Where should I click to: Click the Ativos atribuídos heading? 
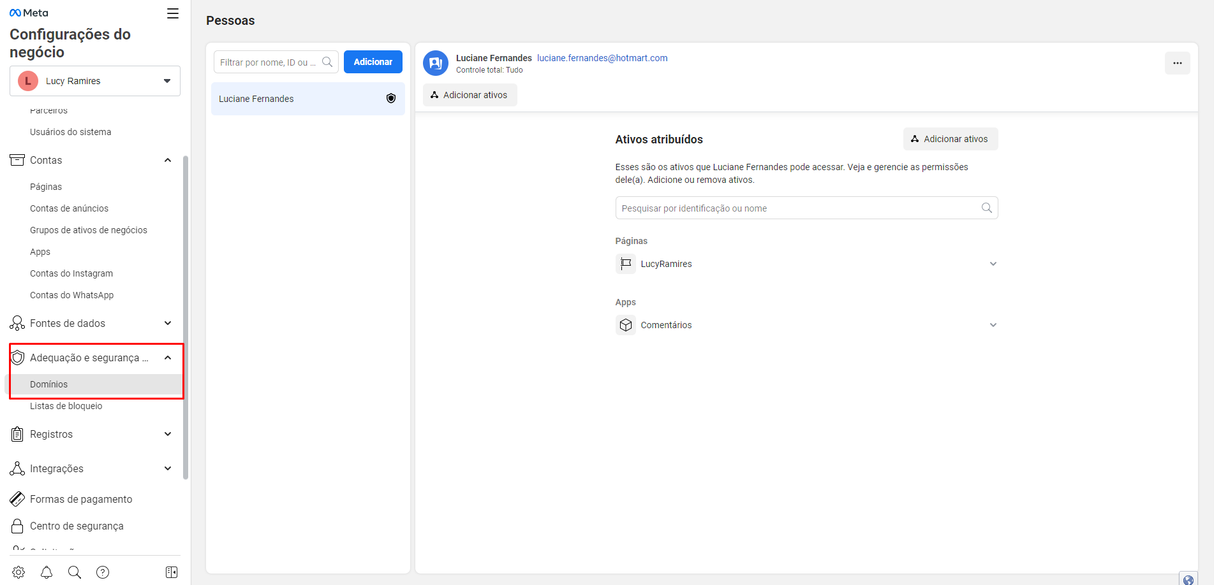[659, 139]
